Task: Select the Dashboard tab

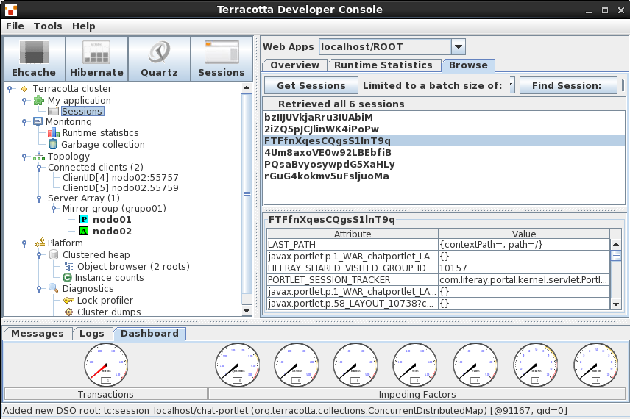Action: click(149, 334)
